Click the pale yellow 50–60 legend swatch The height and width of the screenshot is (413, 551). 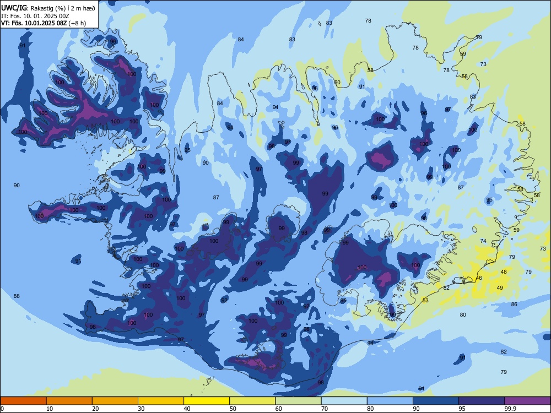(x=252, y=401)
